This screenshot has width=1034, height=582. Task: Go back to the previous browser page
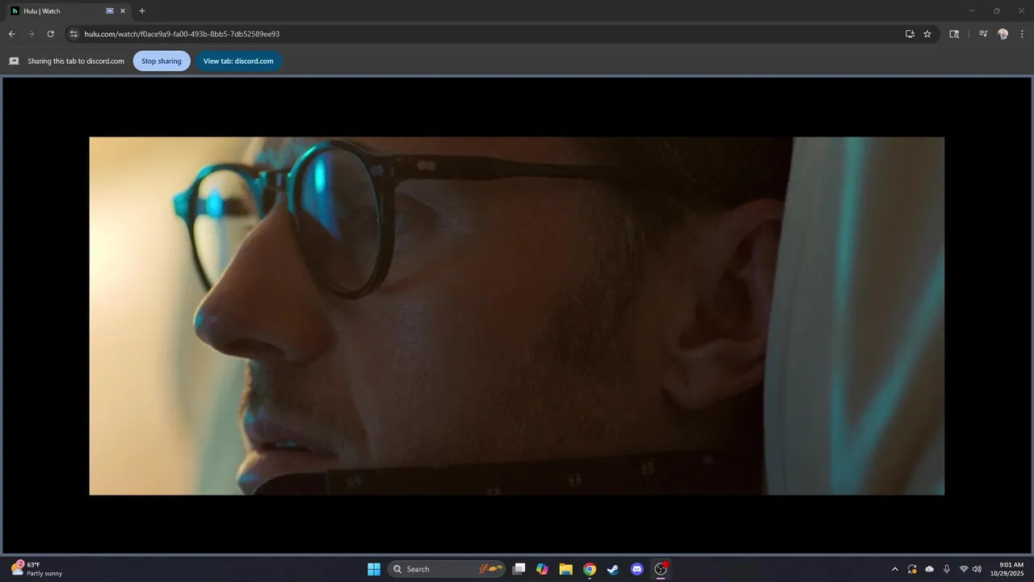coord(11,34)
